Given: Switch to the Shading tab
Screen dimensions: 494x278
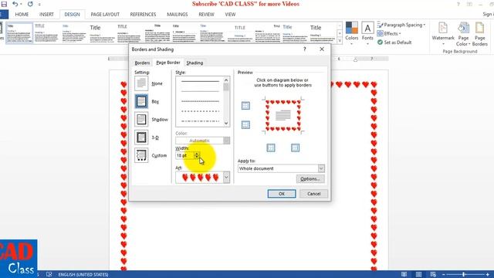Looking at the screenshot, I should 195,63.
